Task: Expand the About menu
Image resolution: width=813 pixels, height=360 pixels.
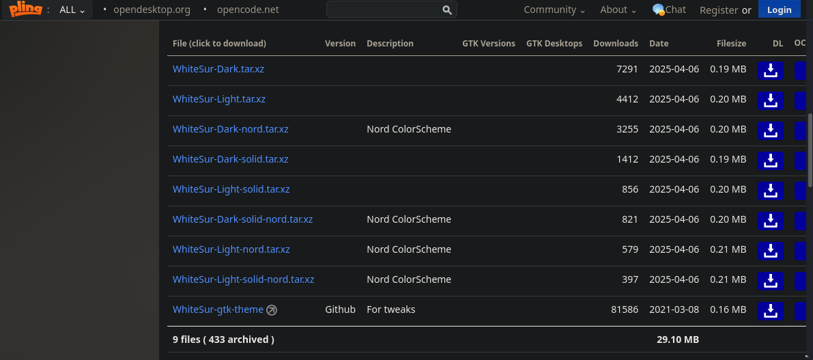Action: [618, 10]
